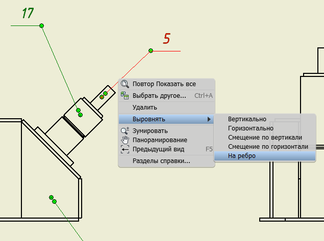Click green grip point at balloon 5 leader
This screenshot has height=241, width=324.
[x=151, y=50]
